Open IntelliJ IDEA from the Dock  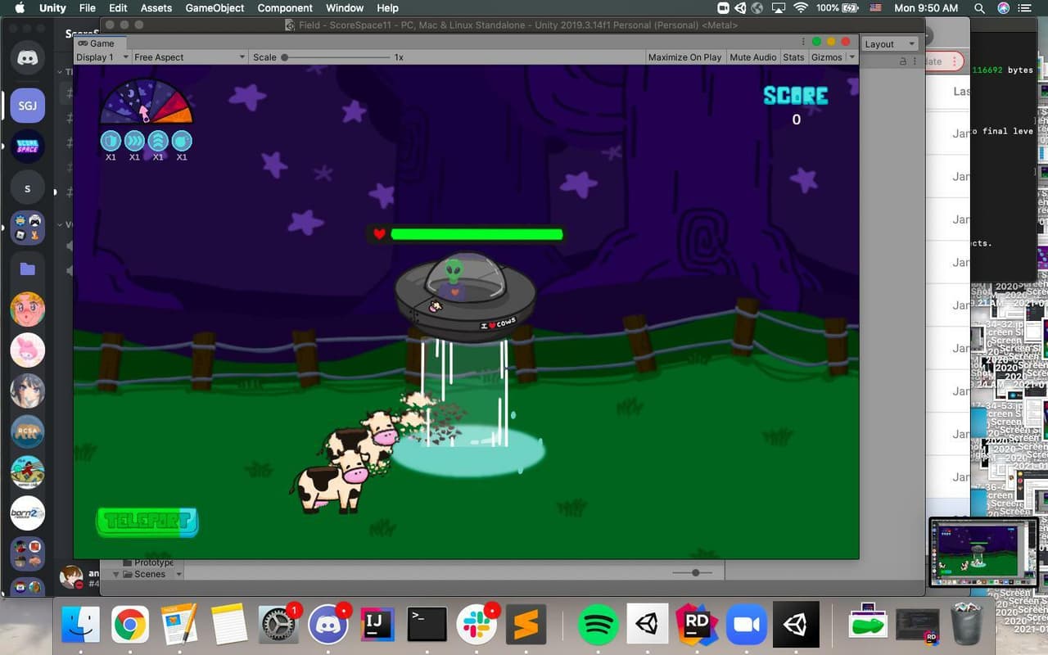(377, 626)
